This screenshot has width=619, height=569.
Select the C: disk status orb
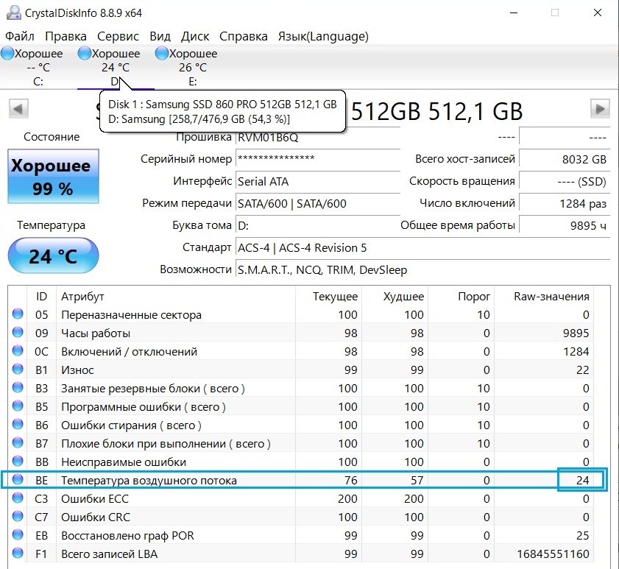[x=7, y=53]
